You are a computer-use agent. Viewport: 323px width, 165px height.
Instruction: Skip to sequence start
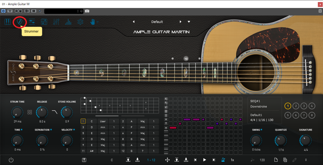[x=195, y=160]
